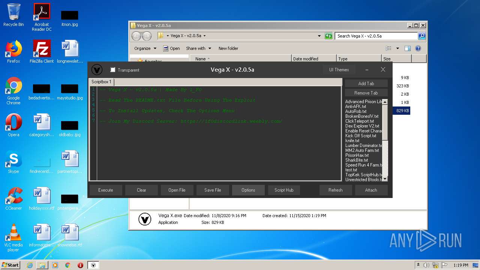The height and width of the screenshot is (270, 480).
Task: Show hidden tray icons arrow
Action: pyautogui.click(x=418, y=265)
